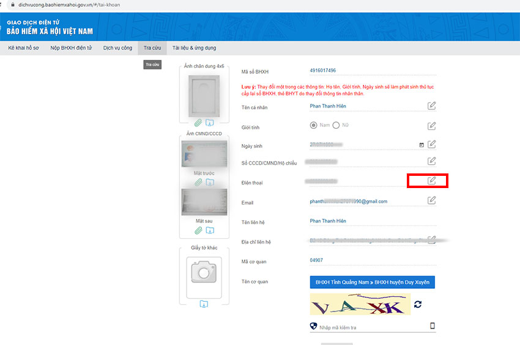Click the camera placeholder for Giấy tờ khác
This screenshot has height=345, width=520.
[x=204, y=277]
